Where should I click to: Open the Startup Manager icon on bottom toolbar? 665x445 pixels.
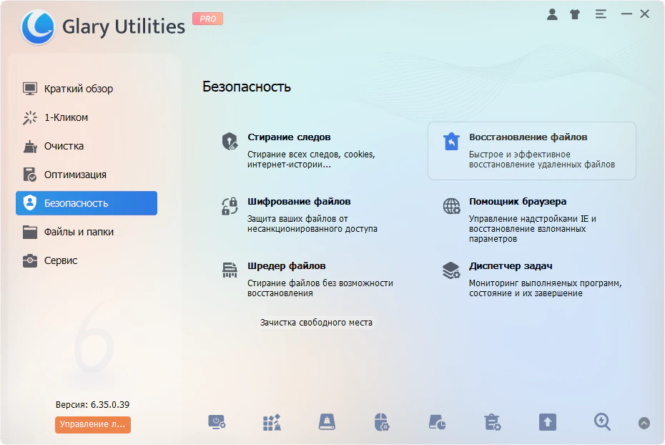(217, 422)
